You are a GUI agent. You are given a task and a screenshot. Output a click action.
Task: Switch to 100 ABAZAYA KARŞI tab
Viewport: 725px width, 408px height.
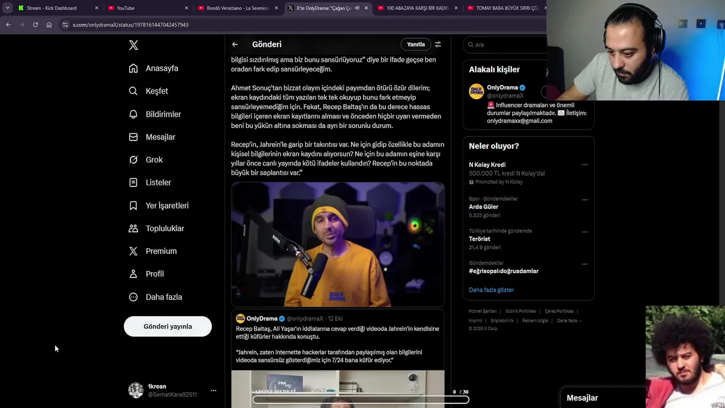[417, 8]
